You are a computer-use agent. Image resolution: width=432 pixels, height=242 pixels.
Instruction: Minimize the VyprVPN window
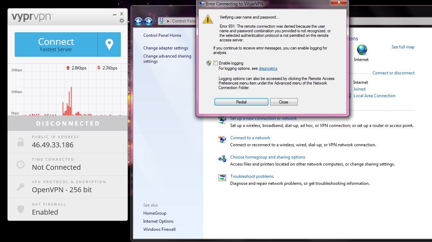coord(115,15)
